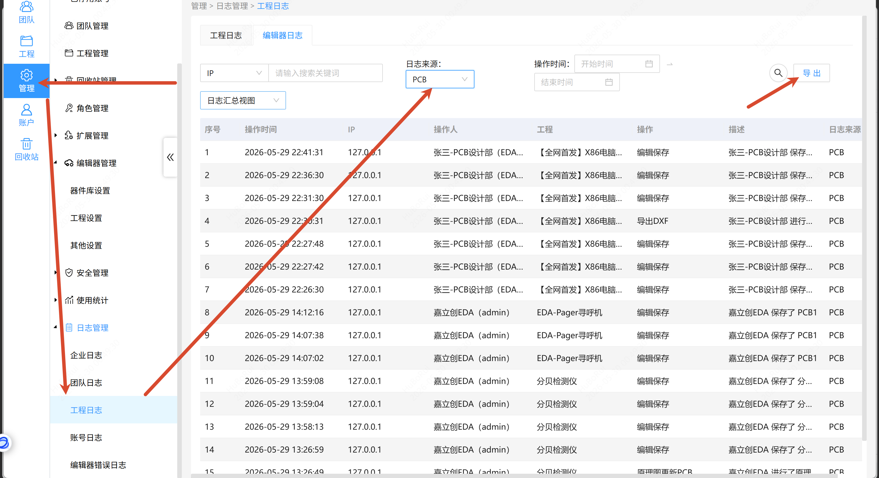879x478 pixels.
Task: Open 器件库设置 in sidebar
Action: 90,190
